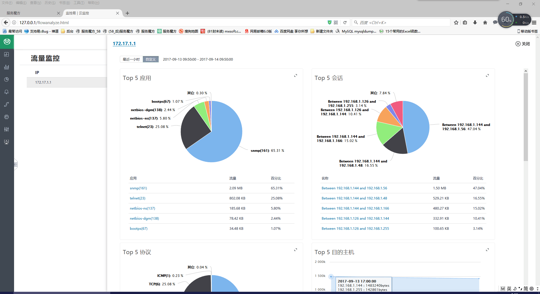Open the 新建文件夹 bookmark folder
The width and height of the screenshot is (540, 294).
click(322, 31)
